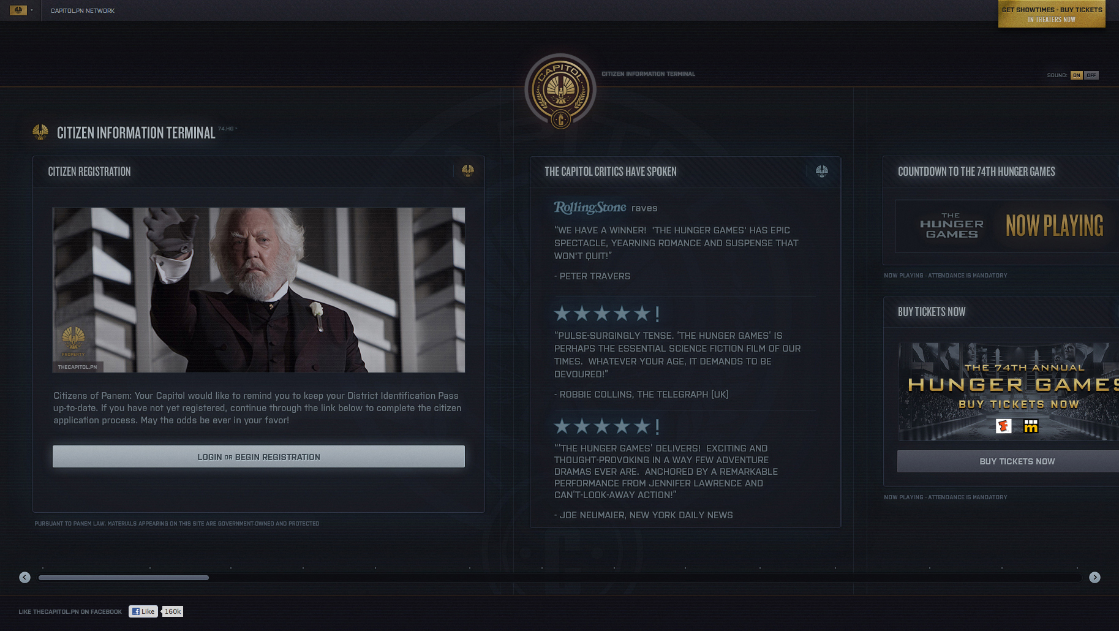Click the Citizens of Panem reminder paragraph
The image size is (1119, 631).
(x=257, y=408)
